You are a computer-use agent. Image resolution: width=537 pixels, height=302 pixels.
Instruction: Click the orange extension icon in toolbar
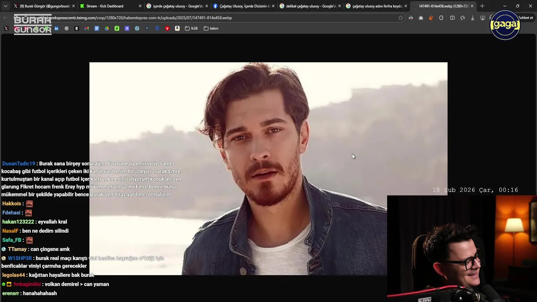[431, 18]
